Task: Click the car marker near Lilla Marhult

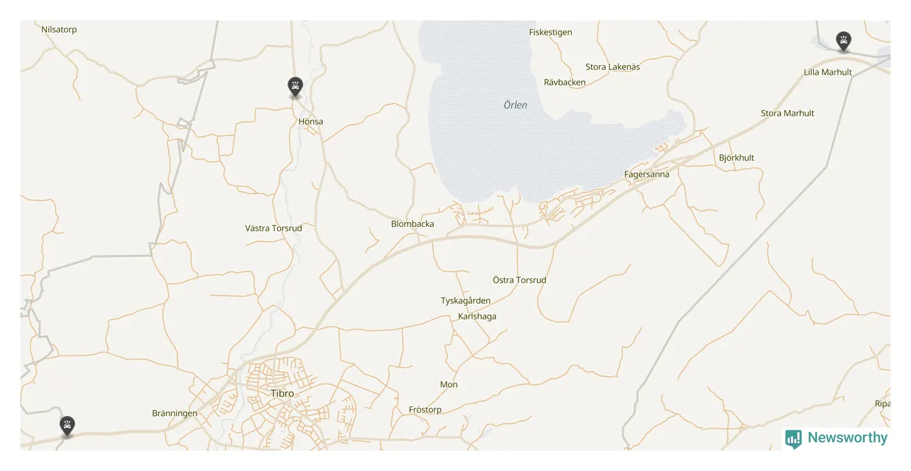Action: pyautogui.click(x=844, y=41)
